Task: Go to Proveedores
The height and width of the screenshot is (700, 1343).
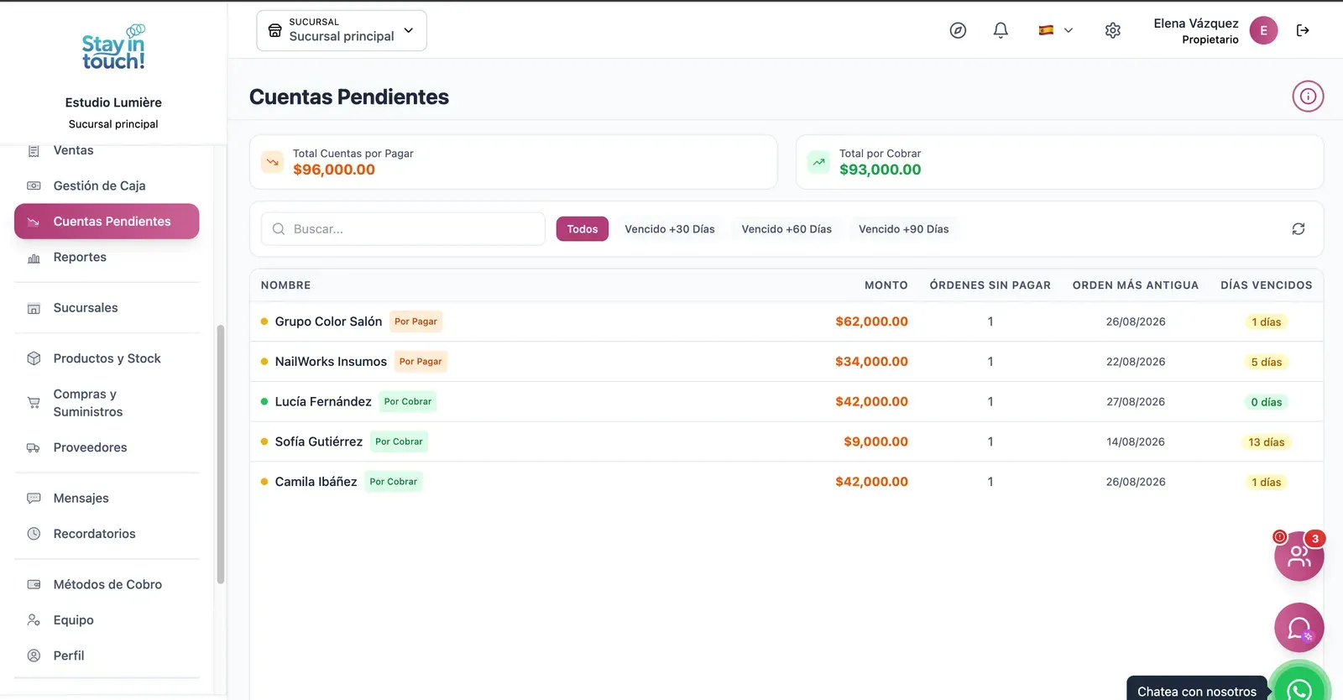Action: tap(107, 447)
